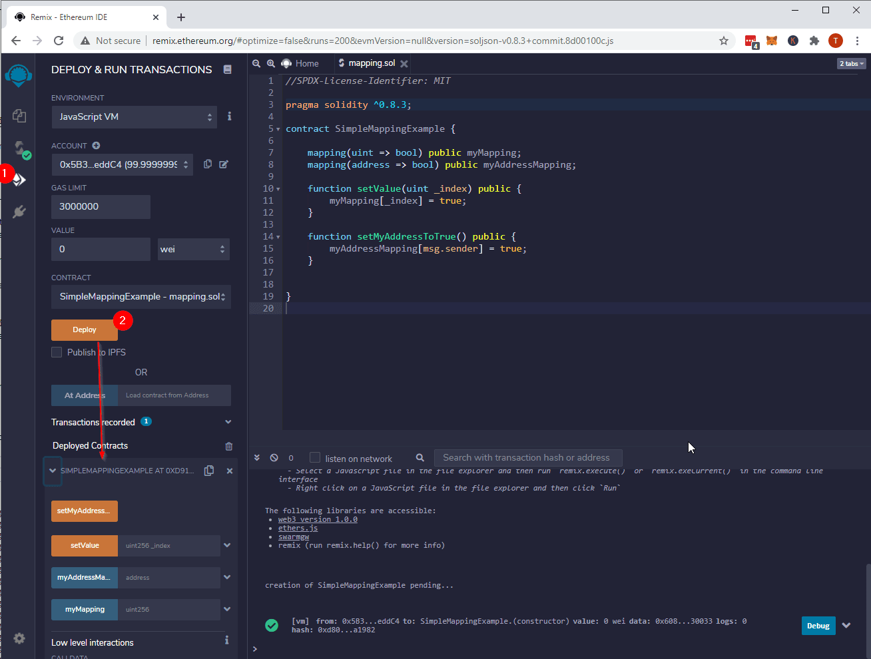Open the Settings gear in the sidebar
Image resolution: width=871 pixels, height=659 pixels.
(x=19, y=638)
